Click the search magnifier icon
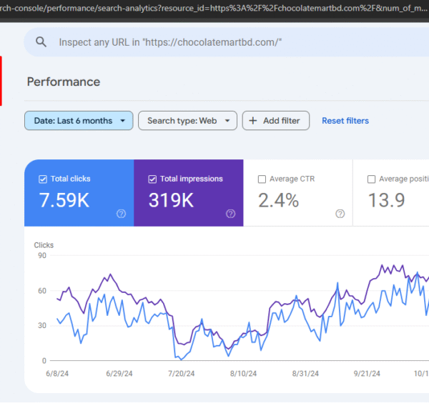 (x=41, y=42)
